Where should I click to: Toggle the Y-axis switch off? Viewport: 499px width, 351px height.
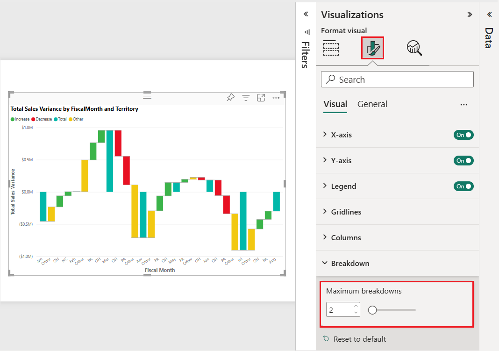[x=463, y=161]
